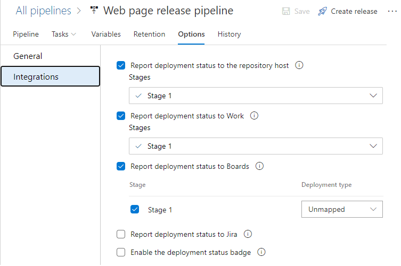This screenshot has height=266, width=401.
Task: Show info for deployment status badge option
Action: click(261, 252)
